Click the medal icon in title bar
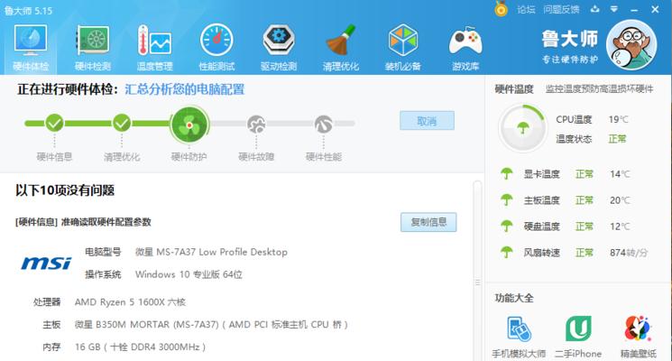 501,9
